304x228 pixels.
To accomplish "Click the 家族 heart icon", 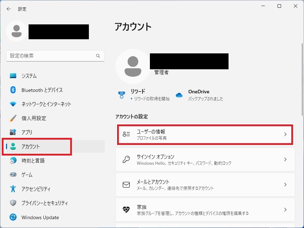I will click(126, 210).
